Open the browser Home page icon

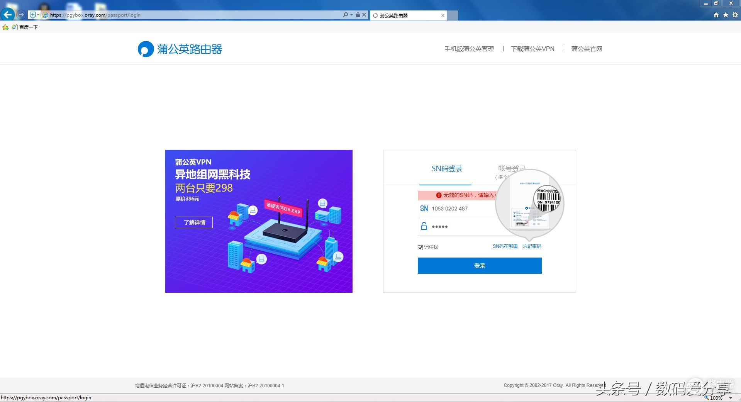(x=716, y=15)
